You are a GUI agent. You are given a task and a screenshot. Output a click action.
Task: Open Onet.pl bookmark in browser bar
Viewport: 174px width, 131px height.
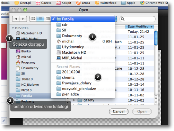point(23,3)
